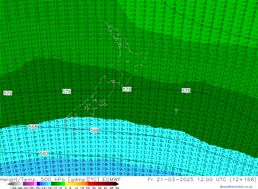Viewport: 258px width, 189px height.
Task: Pick the dark navy blue swatch at -30
Action: [x=38, y=184]
